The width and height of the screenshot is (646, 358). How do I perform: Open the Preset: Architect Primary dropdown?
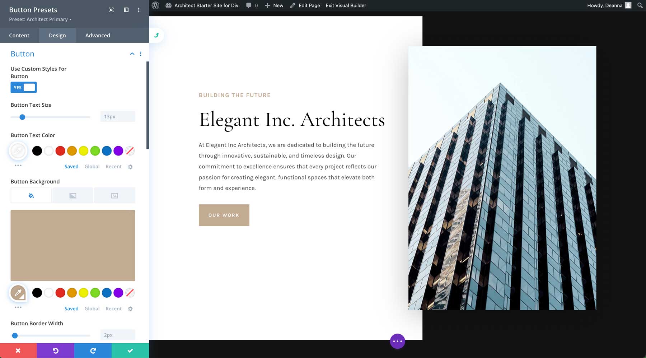point(40,19)
